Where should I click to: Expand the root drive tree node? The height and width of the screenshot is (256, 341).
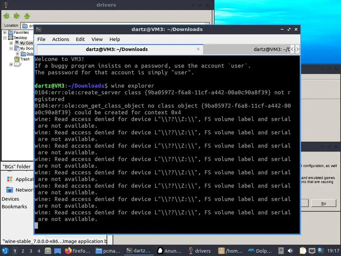point(11,64)
